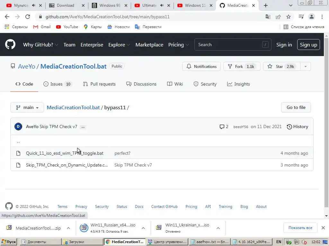Click Показать все downloads button

coord(300,228)
